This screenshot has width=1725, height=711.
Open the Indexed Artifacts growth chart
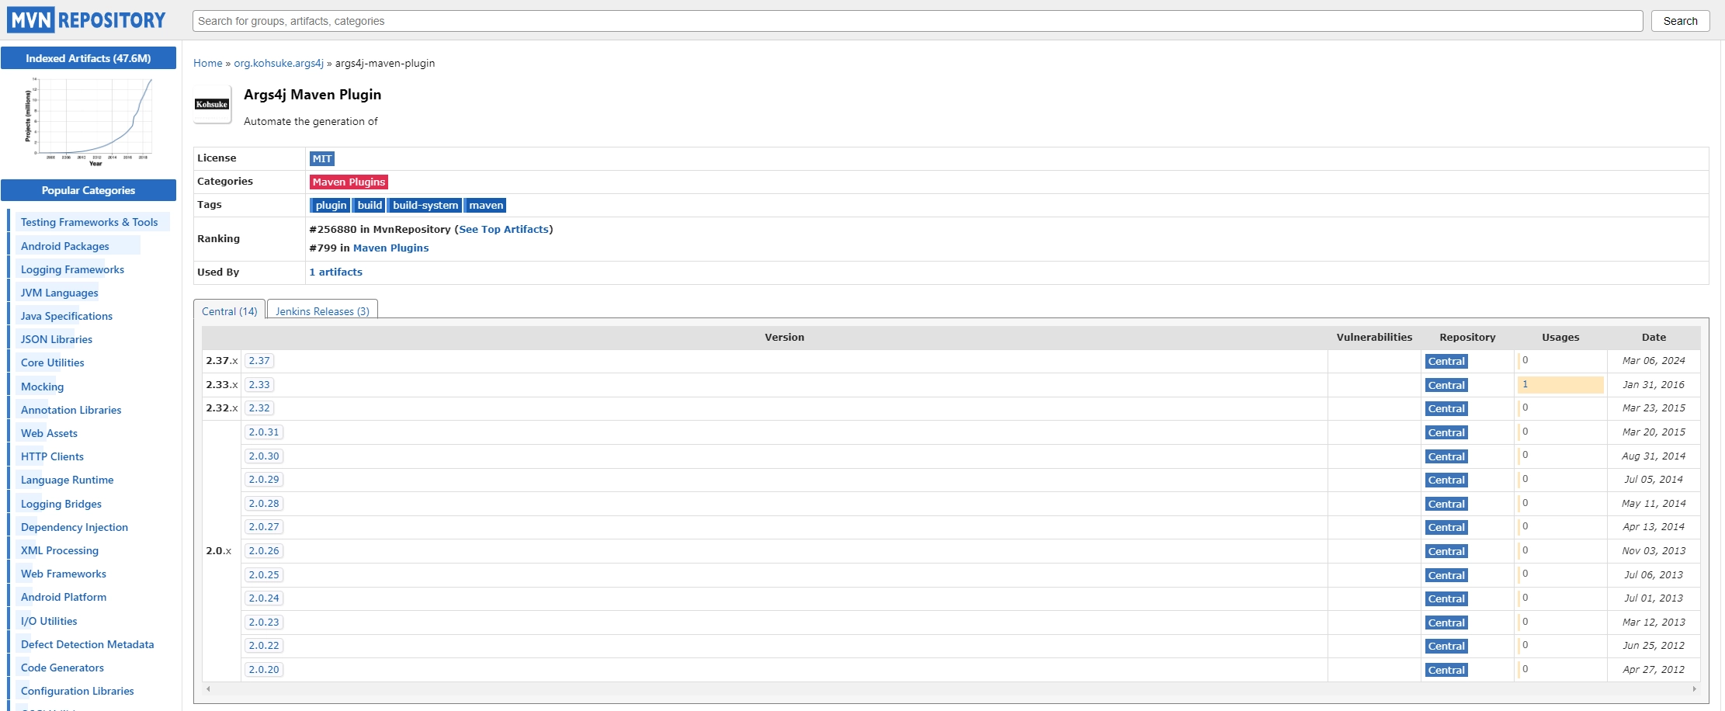pyautogui.click(x=89, y=120)
